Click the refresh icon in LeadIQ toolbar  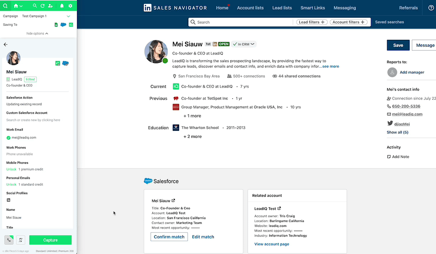tap(42, 6)
